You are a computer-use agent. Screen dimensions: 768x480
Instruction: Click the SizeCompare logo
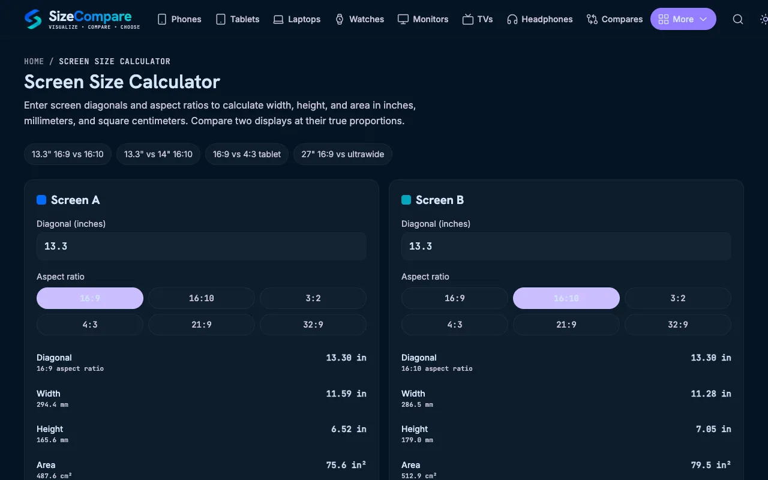82,19
